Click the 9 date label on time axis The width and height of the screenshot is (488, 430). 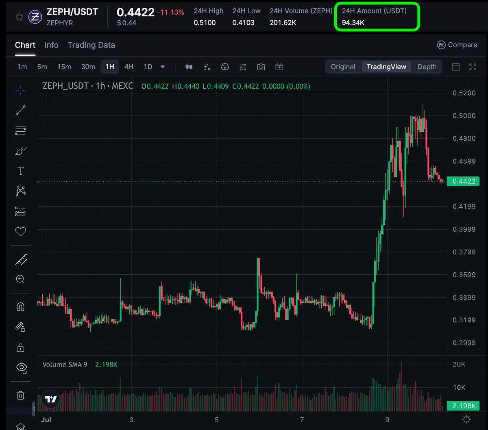[388, 420]
